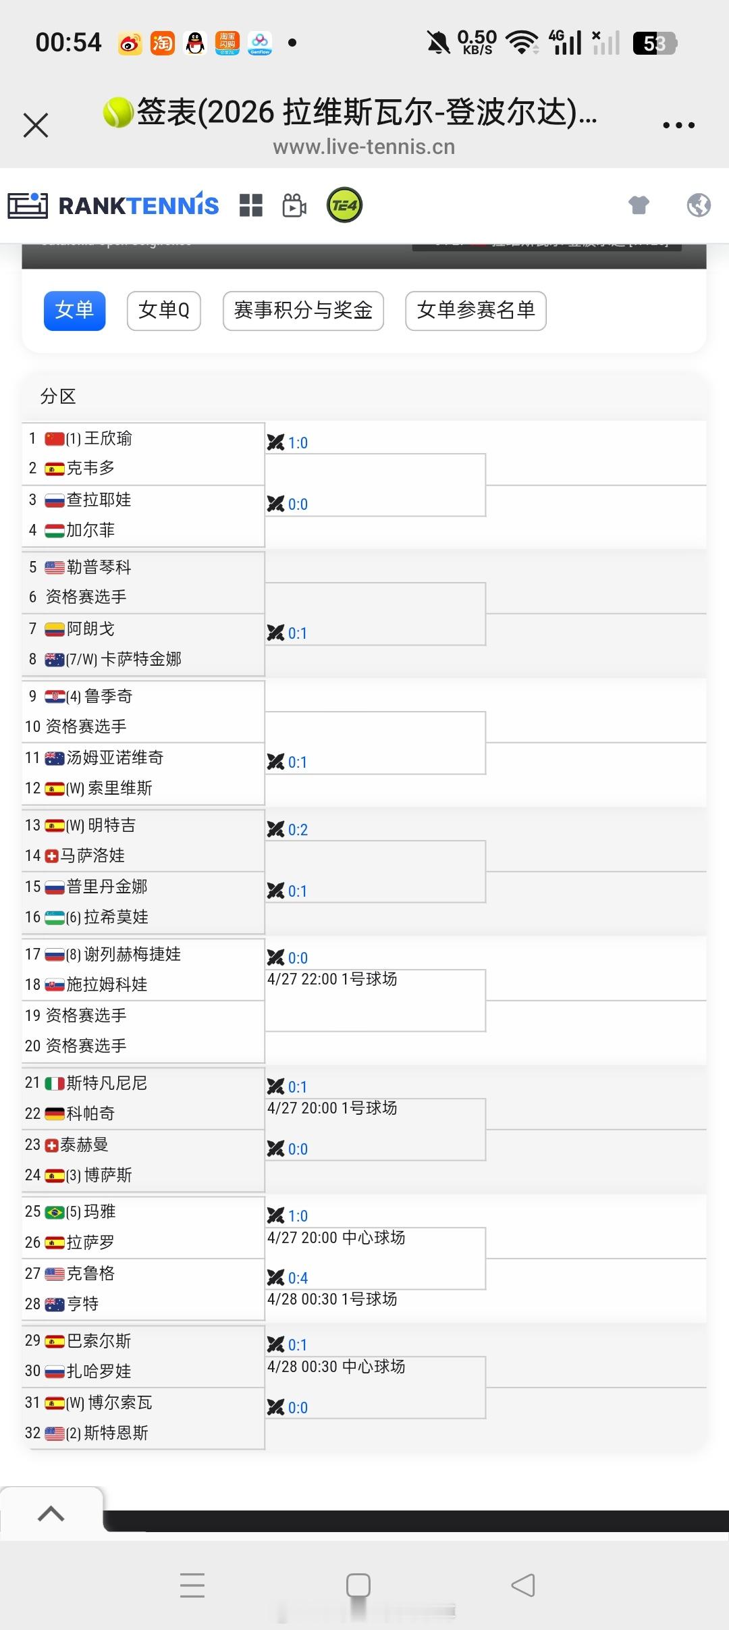The image size is (729, 1630).
Task: Switch language using the globe icon
Action: point(700,205)
